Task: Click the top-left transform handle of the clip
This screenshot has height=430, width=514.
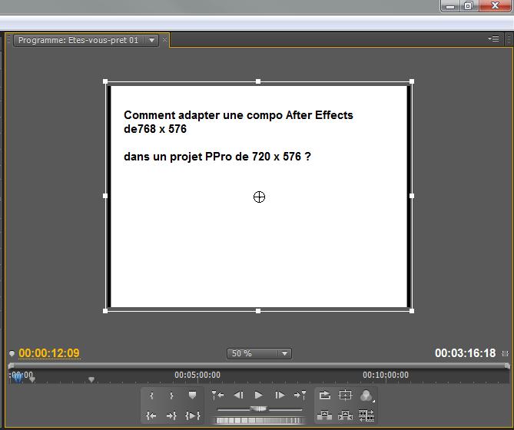Action: tap(105, 81)
